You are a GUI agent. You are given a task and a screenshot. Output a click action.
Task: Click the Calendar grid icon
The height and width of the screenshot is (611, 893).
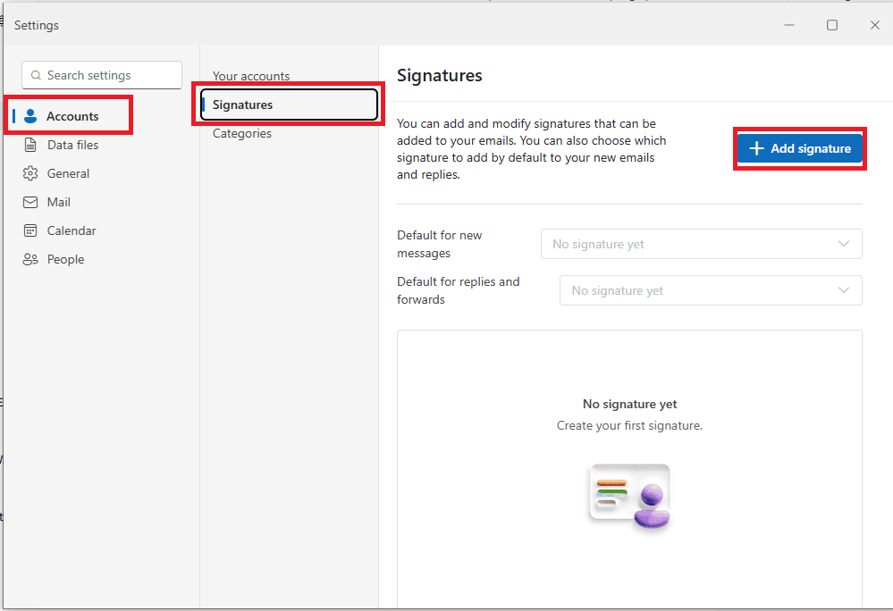pyautogui.click(x=30, y=230)
